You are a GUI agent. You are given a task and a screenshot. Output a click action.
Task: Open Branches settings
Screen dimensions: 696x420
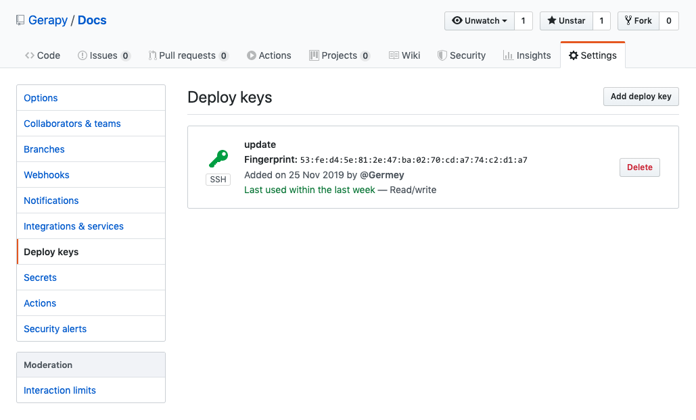click(x=91, y=149)
